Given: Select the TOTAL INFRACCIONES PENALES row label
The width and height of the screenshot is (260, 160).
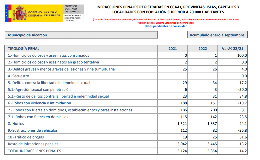Looking at the screenshot, I should 35,151.
